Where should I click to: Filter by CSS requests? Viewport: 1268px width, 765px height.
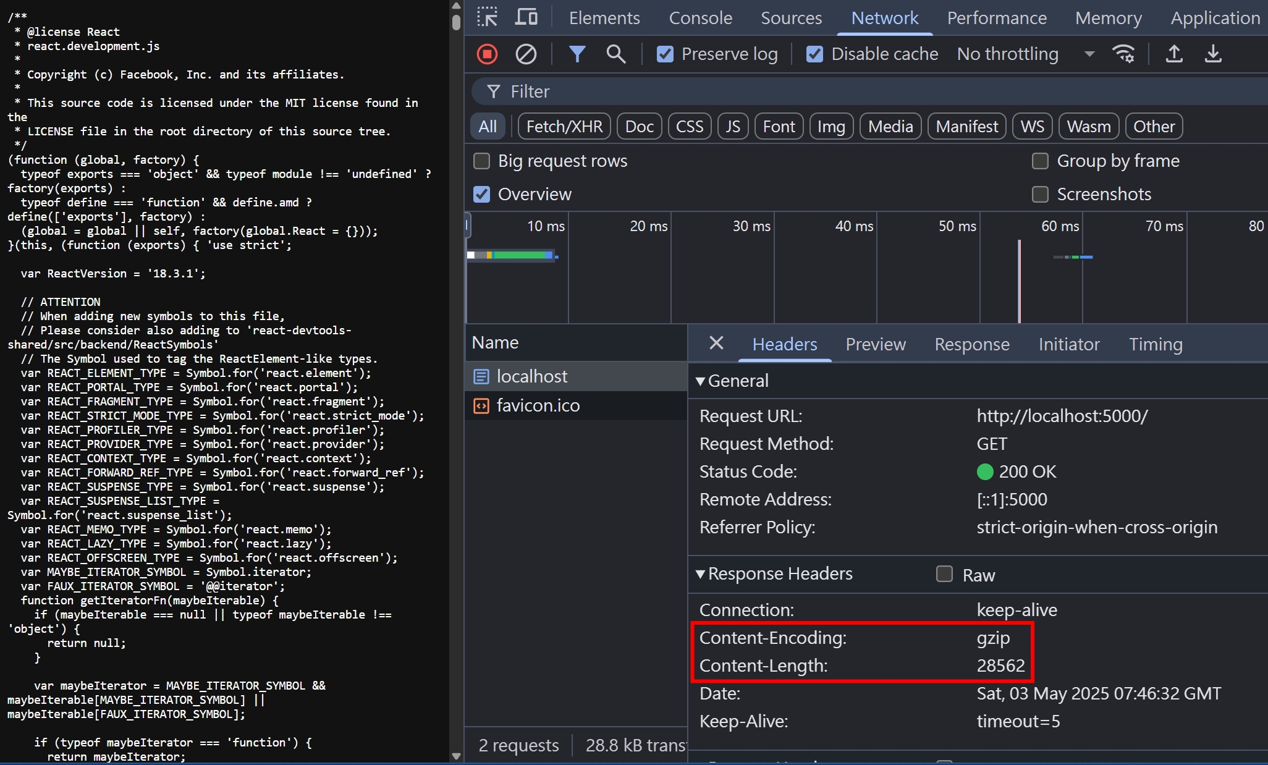(690, 127)
